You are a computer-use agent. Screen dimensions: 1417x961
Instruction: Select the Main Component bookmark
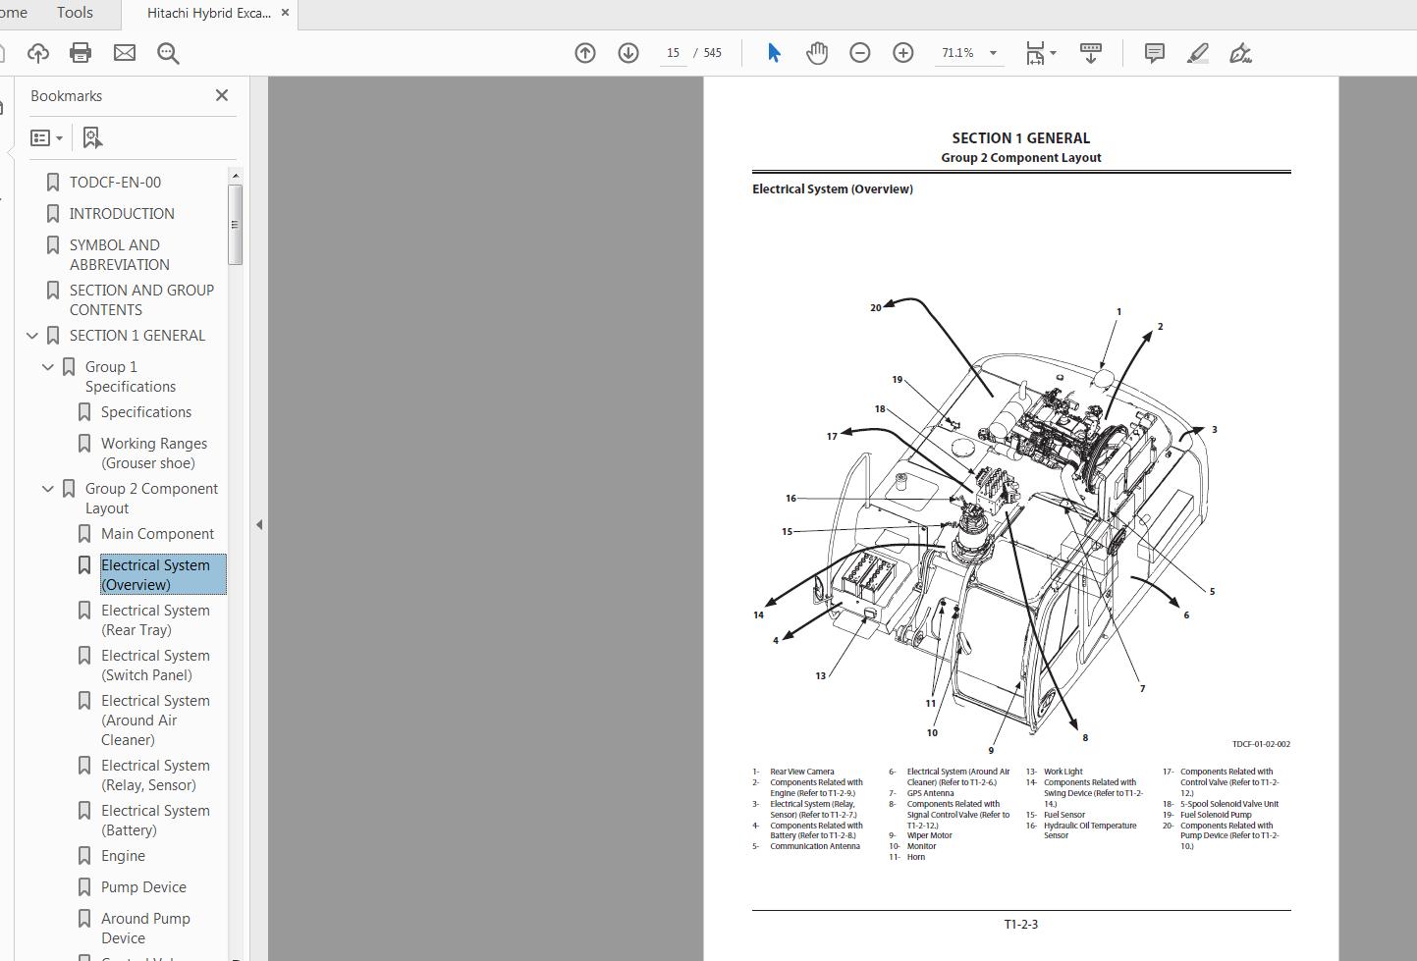(158, 533)
